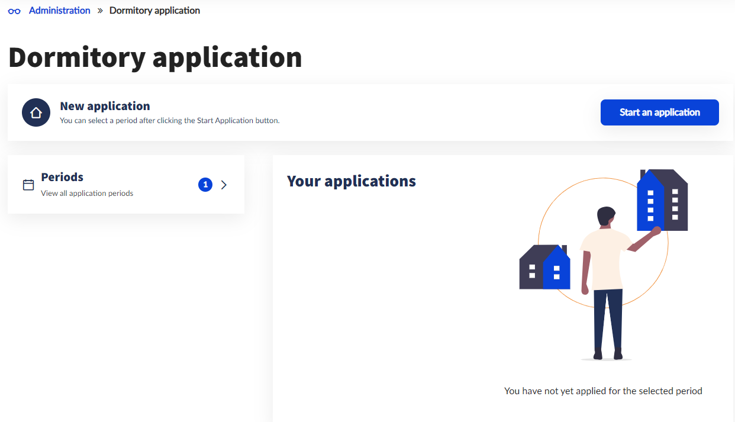Click the house icon for New application
Viewport: 735px width, 422px height.
tap(36, 112)
